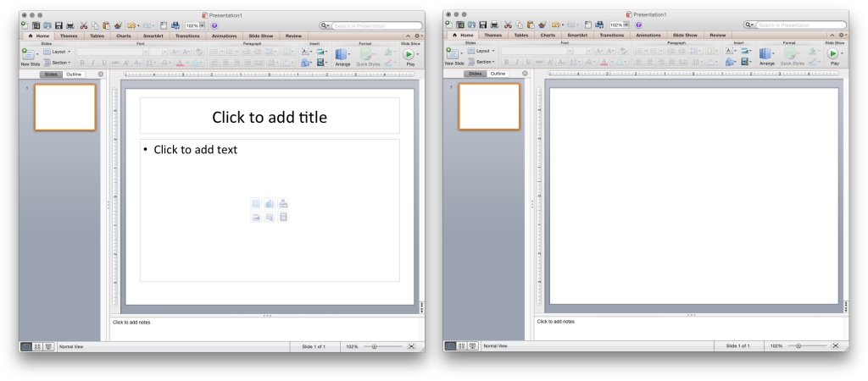Switch to Normal view button in right window
Viewport: 868px width, 381px height.
point(450,347)
